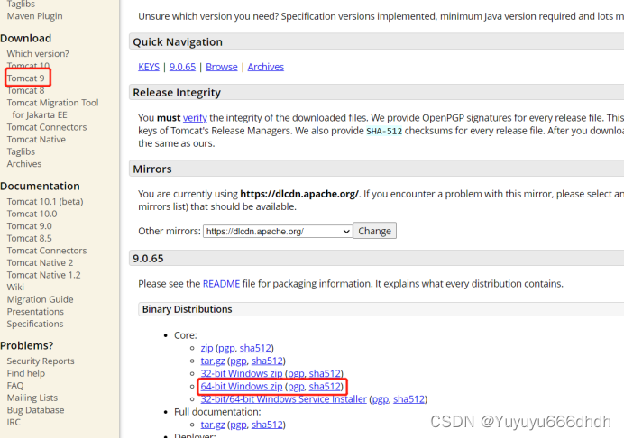624x439 pixels.
Task: Open Tomcat Native 2 documentation
Action: point(40,262)
